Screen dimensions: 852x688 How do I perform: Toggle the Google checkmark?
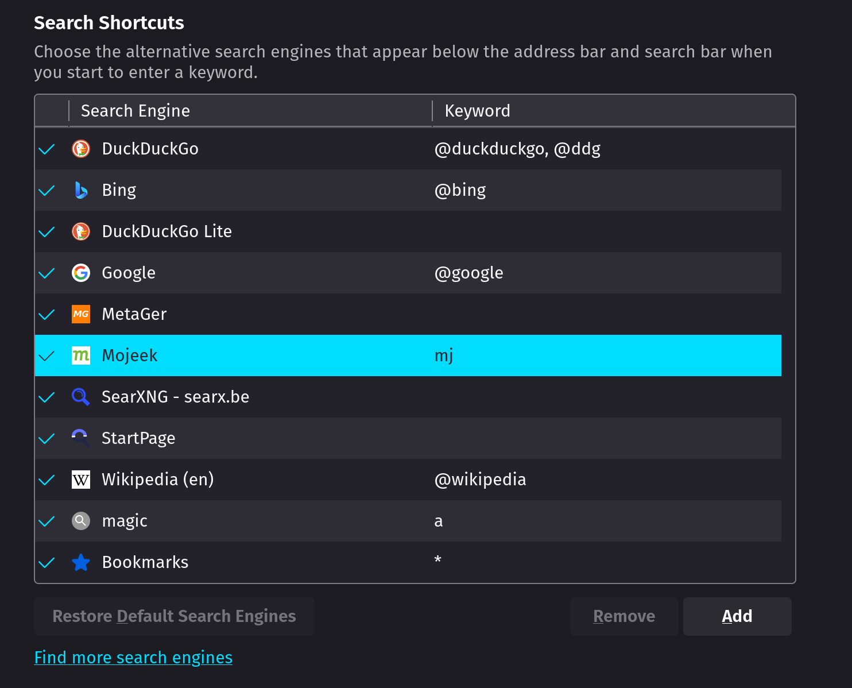click(x=47, y=273)
